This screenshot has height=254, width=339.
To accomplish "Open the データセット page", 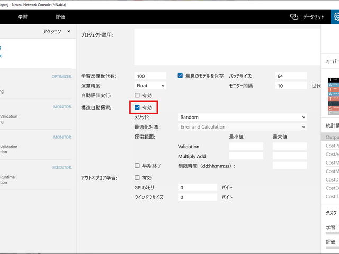I will click(313, 17).
